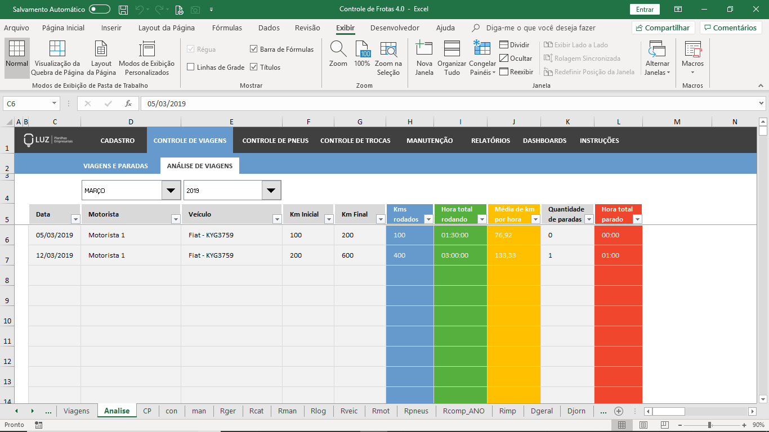Click the new sheet plus icon
The width and height of the screenshot is (769, 432).
618,411
